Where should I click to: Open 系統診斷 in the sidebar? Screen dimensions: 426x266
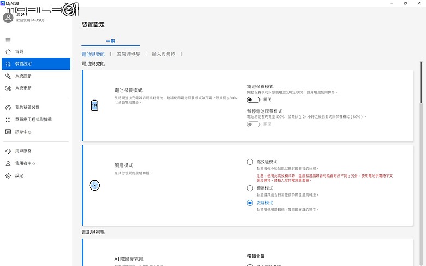pyautogui.click(x=36, y=76)
